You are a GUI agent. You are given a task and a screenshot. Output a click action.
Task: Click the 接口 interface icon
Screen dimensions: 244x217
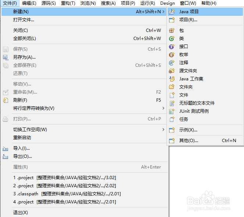[x=172, y=47]
